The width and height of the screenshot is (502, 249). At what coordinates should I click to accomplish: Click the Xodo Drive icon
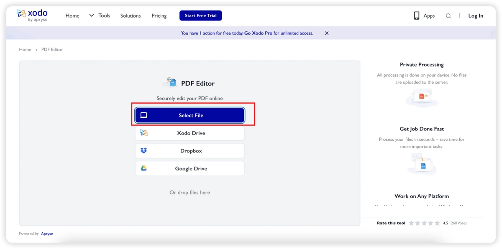[143, 133]
